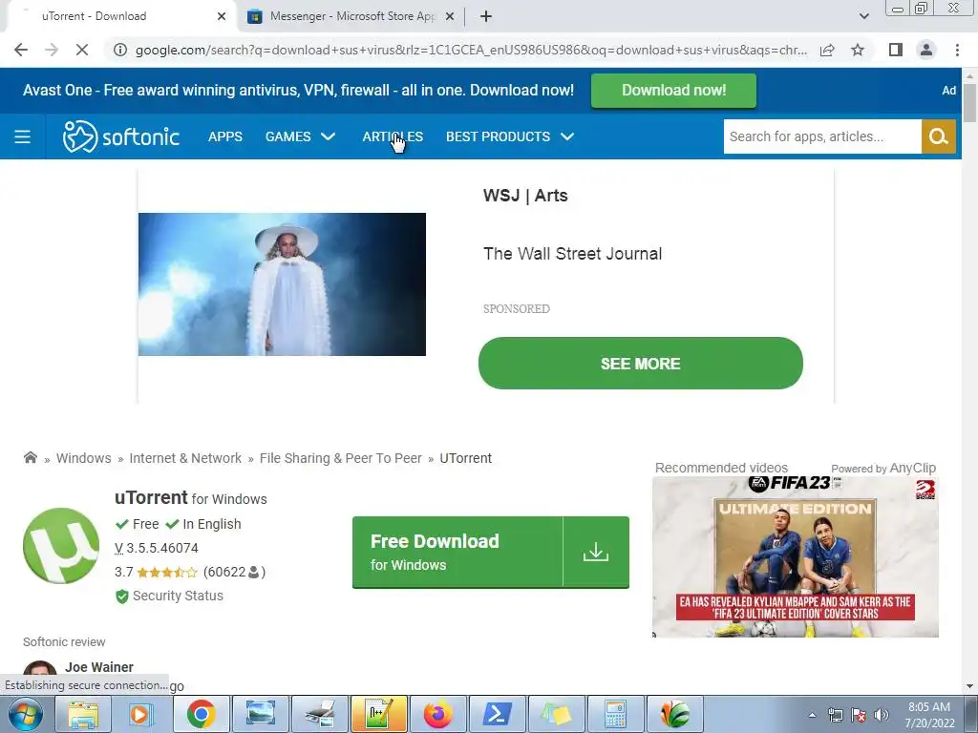Click the Joe Wainer reviewer name
Viewport: 978px width, 733px height.
[99, 667]
